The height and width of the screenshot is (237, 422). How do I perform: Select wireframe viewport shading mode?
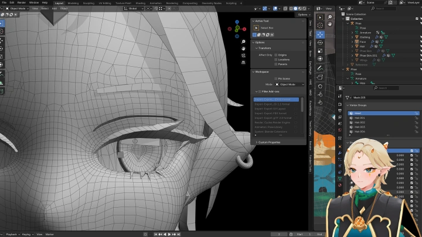point(291,9)
